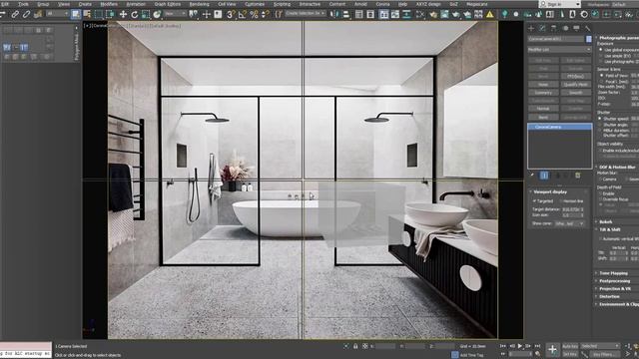Open the Scripting menu
Image resolution: width=639 pixels, height=359 pixels.
point(282,4)
